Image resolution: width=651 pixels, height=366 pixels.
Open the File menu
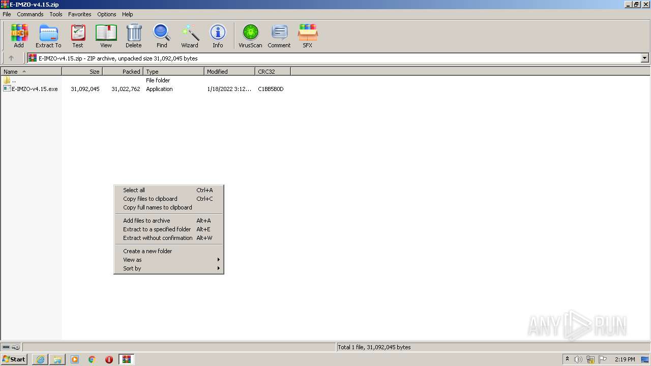[x=7, y=14]
